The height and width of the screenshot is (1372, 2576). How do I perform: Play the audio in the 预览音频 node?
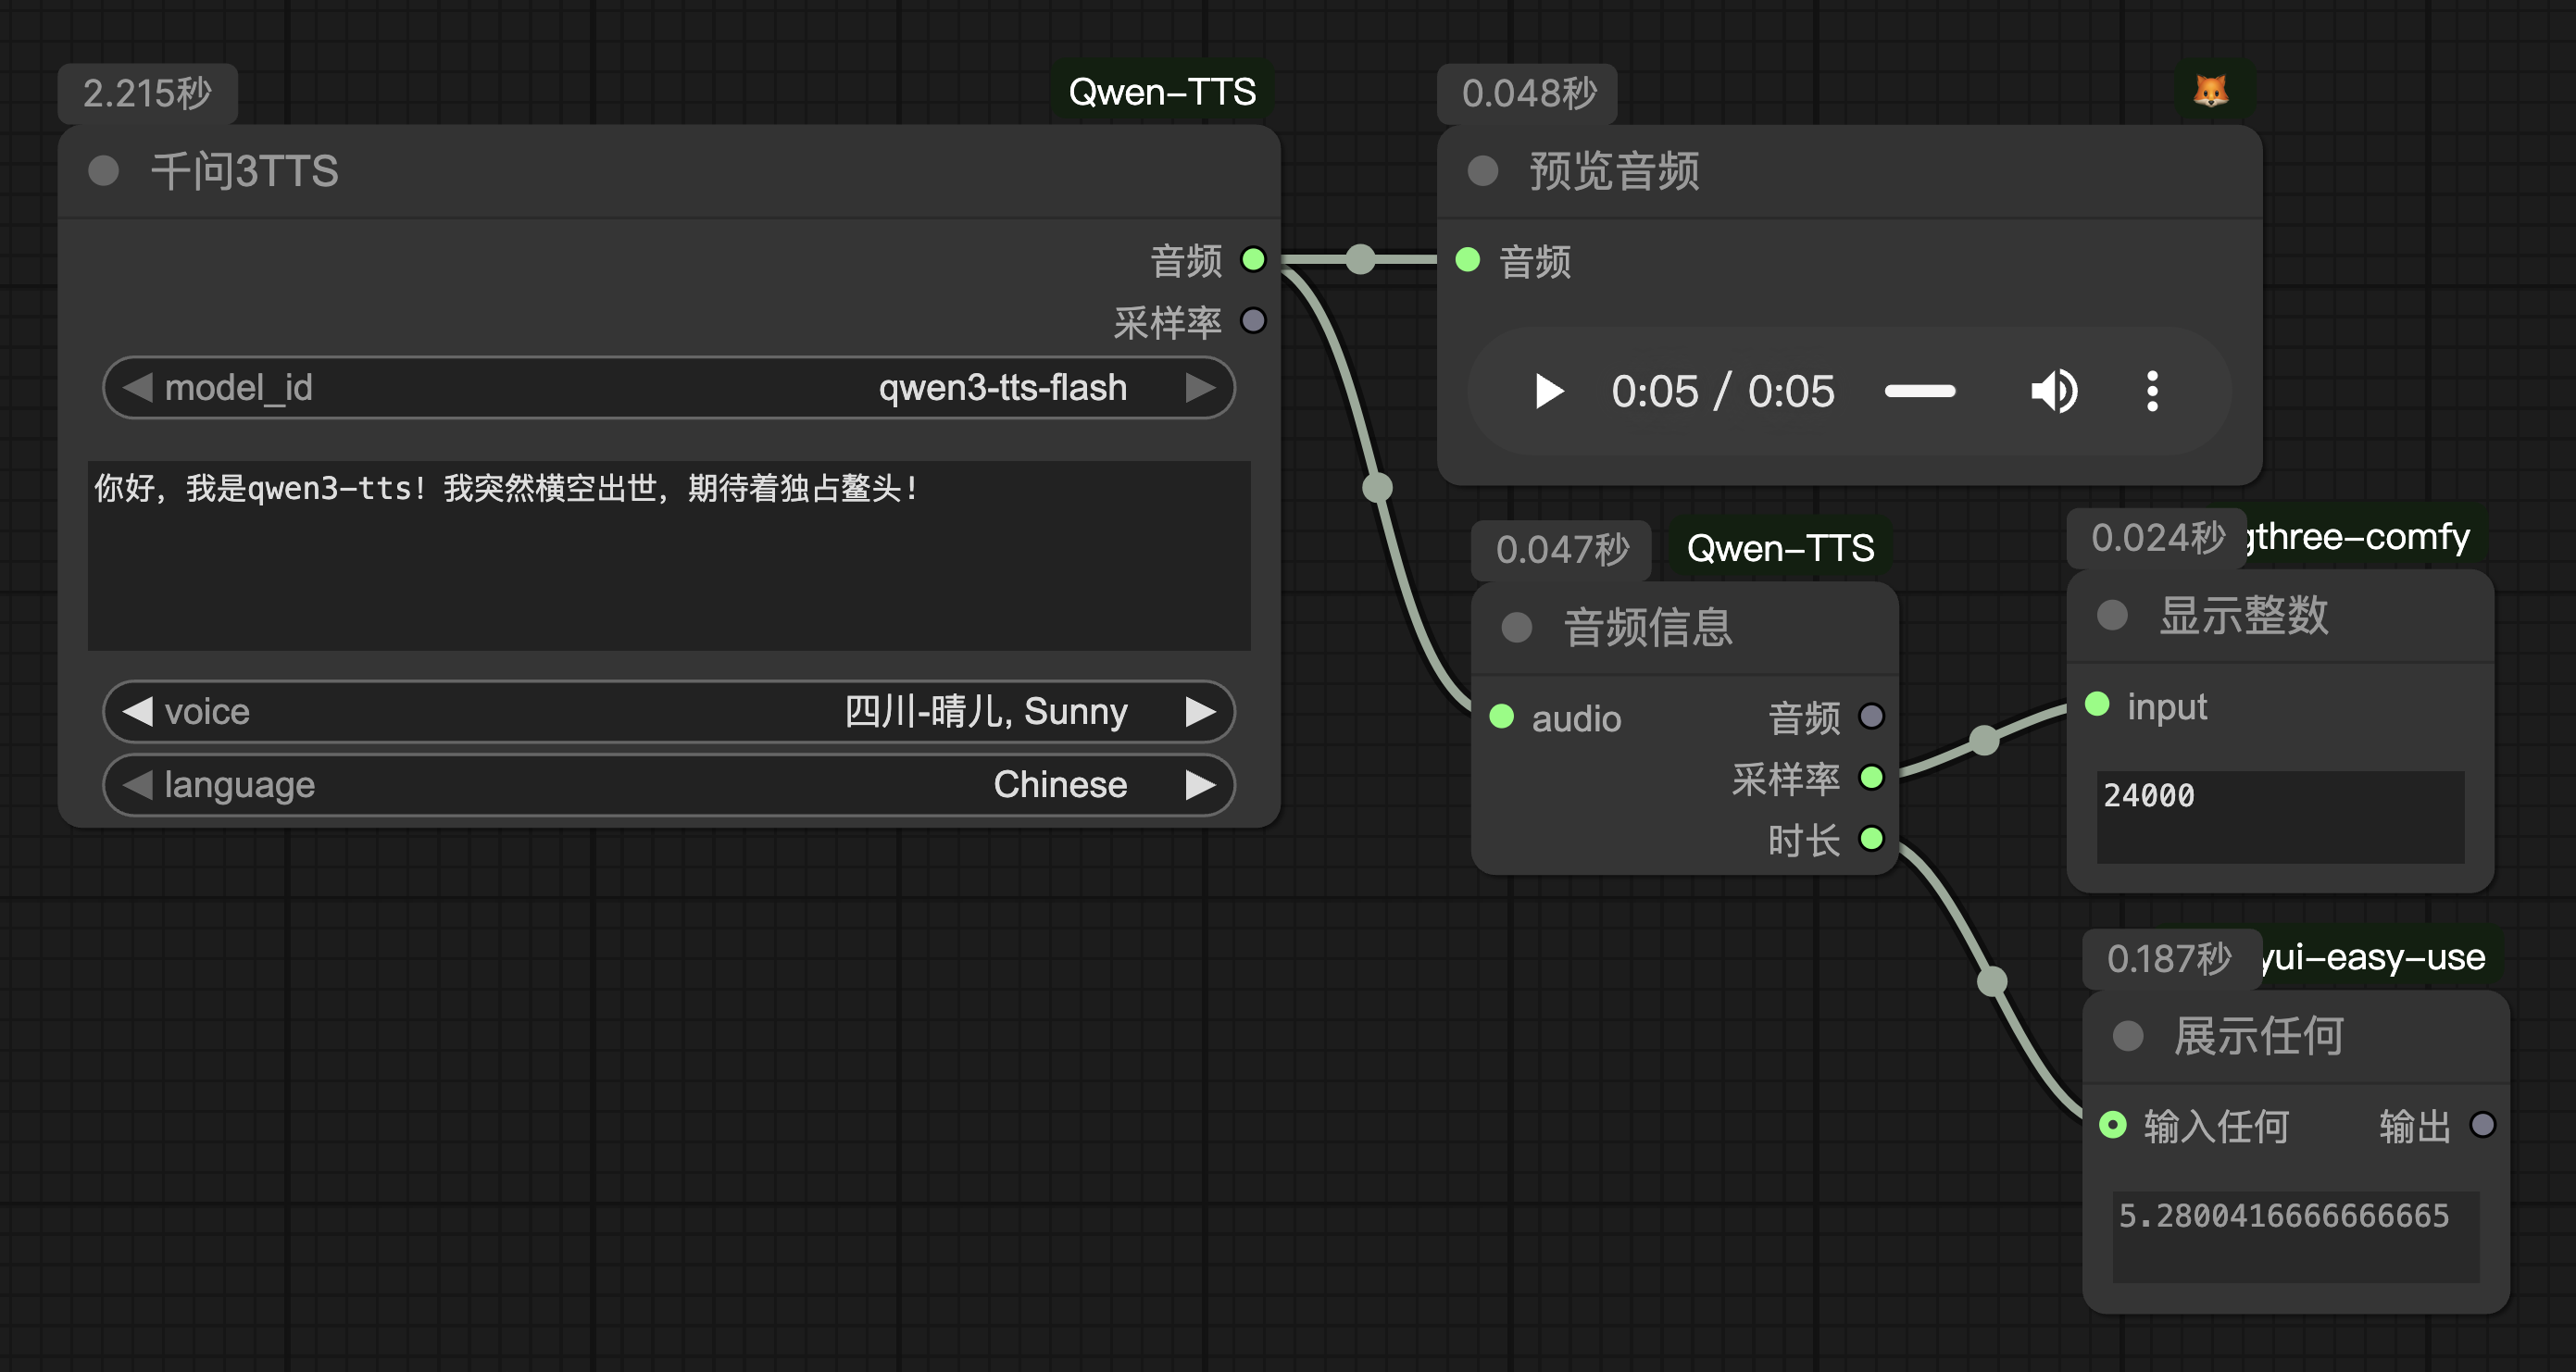click(1549, 391)
